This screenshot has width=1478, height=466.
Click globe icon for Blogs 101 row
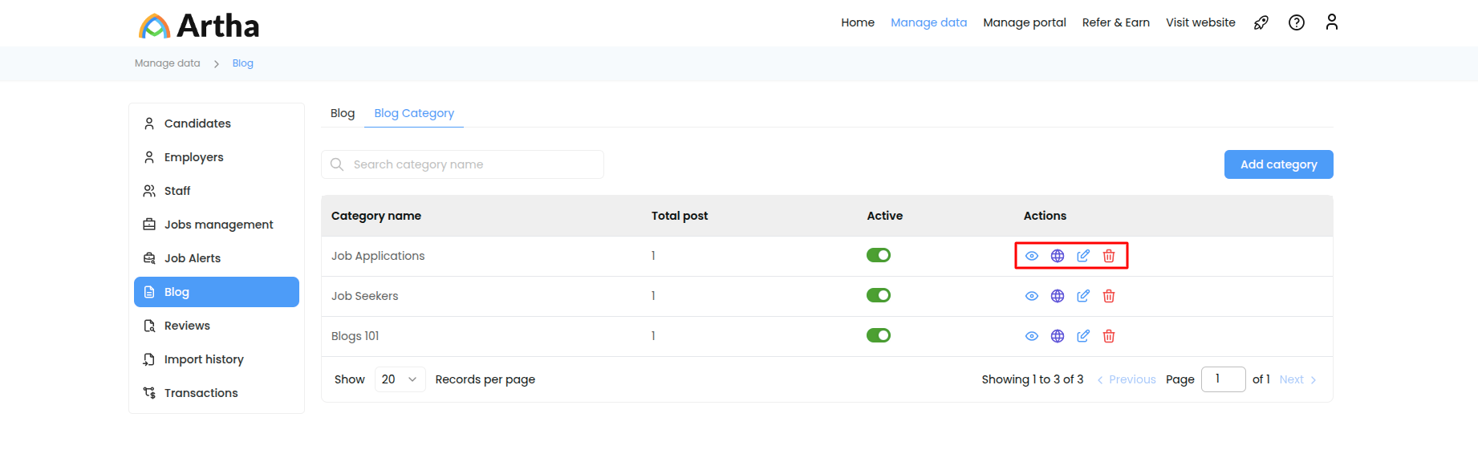pos(1057,336)
